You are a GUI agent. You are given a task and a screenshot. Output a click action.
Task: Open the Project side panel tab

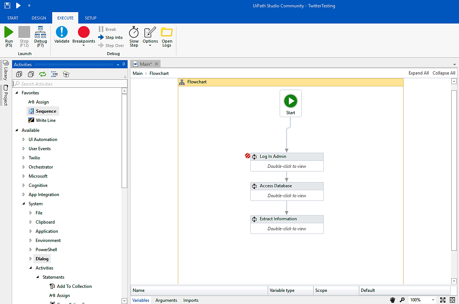(x=6, y=95)
